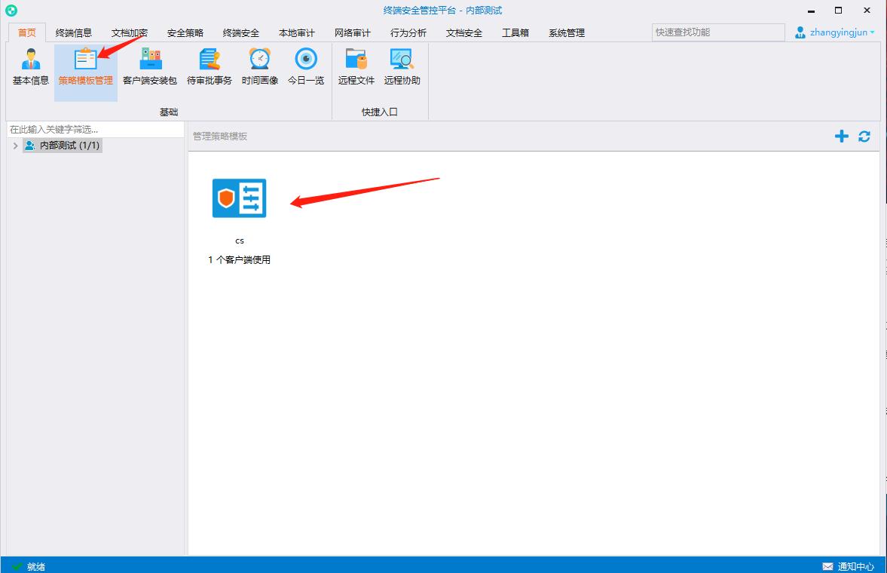Select the cs policy template thumbnail
Image resolution: width=887 pixels, height=573 pixels.
point(240,198)
